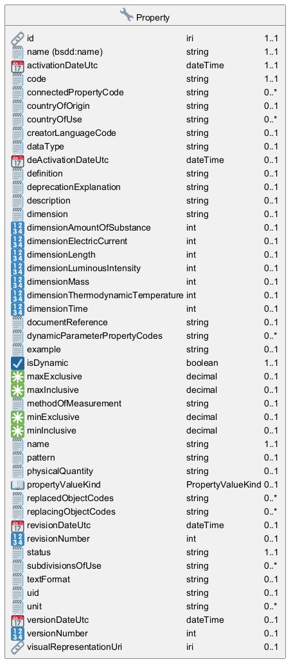Click the green asterisk icon for minInclusive

click(x=17, y=431)
